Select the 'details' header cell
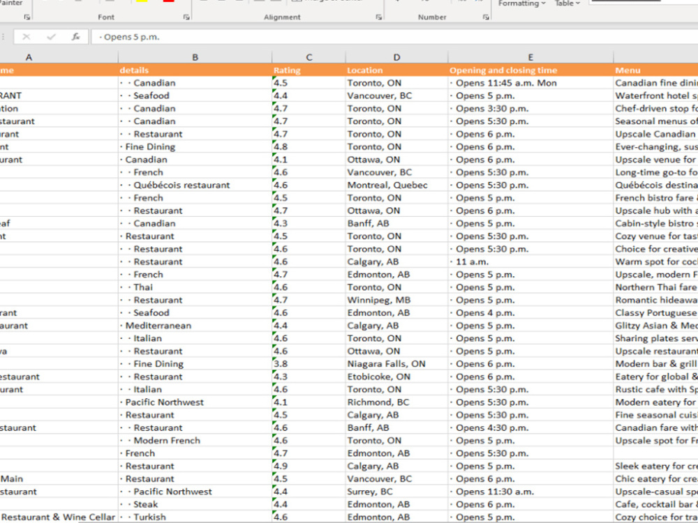 coord(195,70)
